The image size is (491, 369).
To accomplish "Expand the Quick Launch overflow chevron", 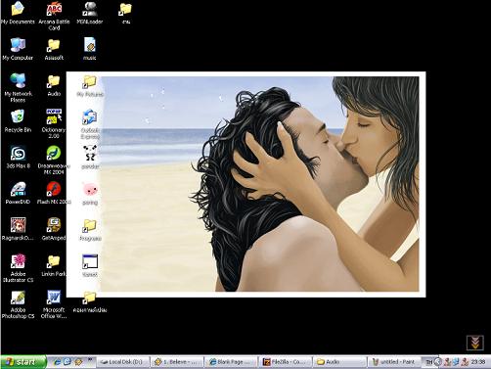I will 90,359.
